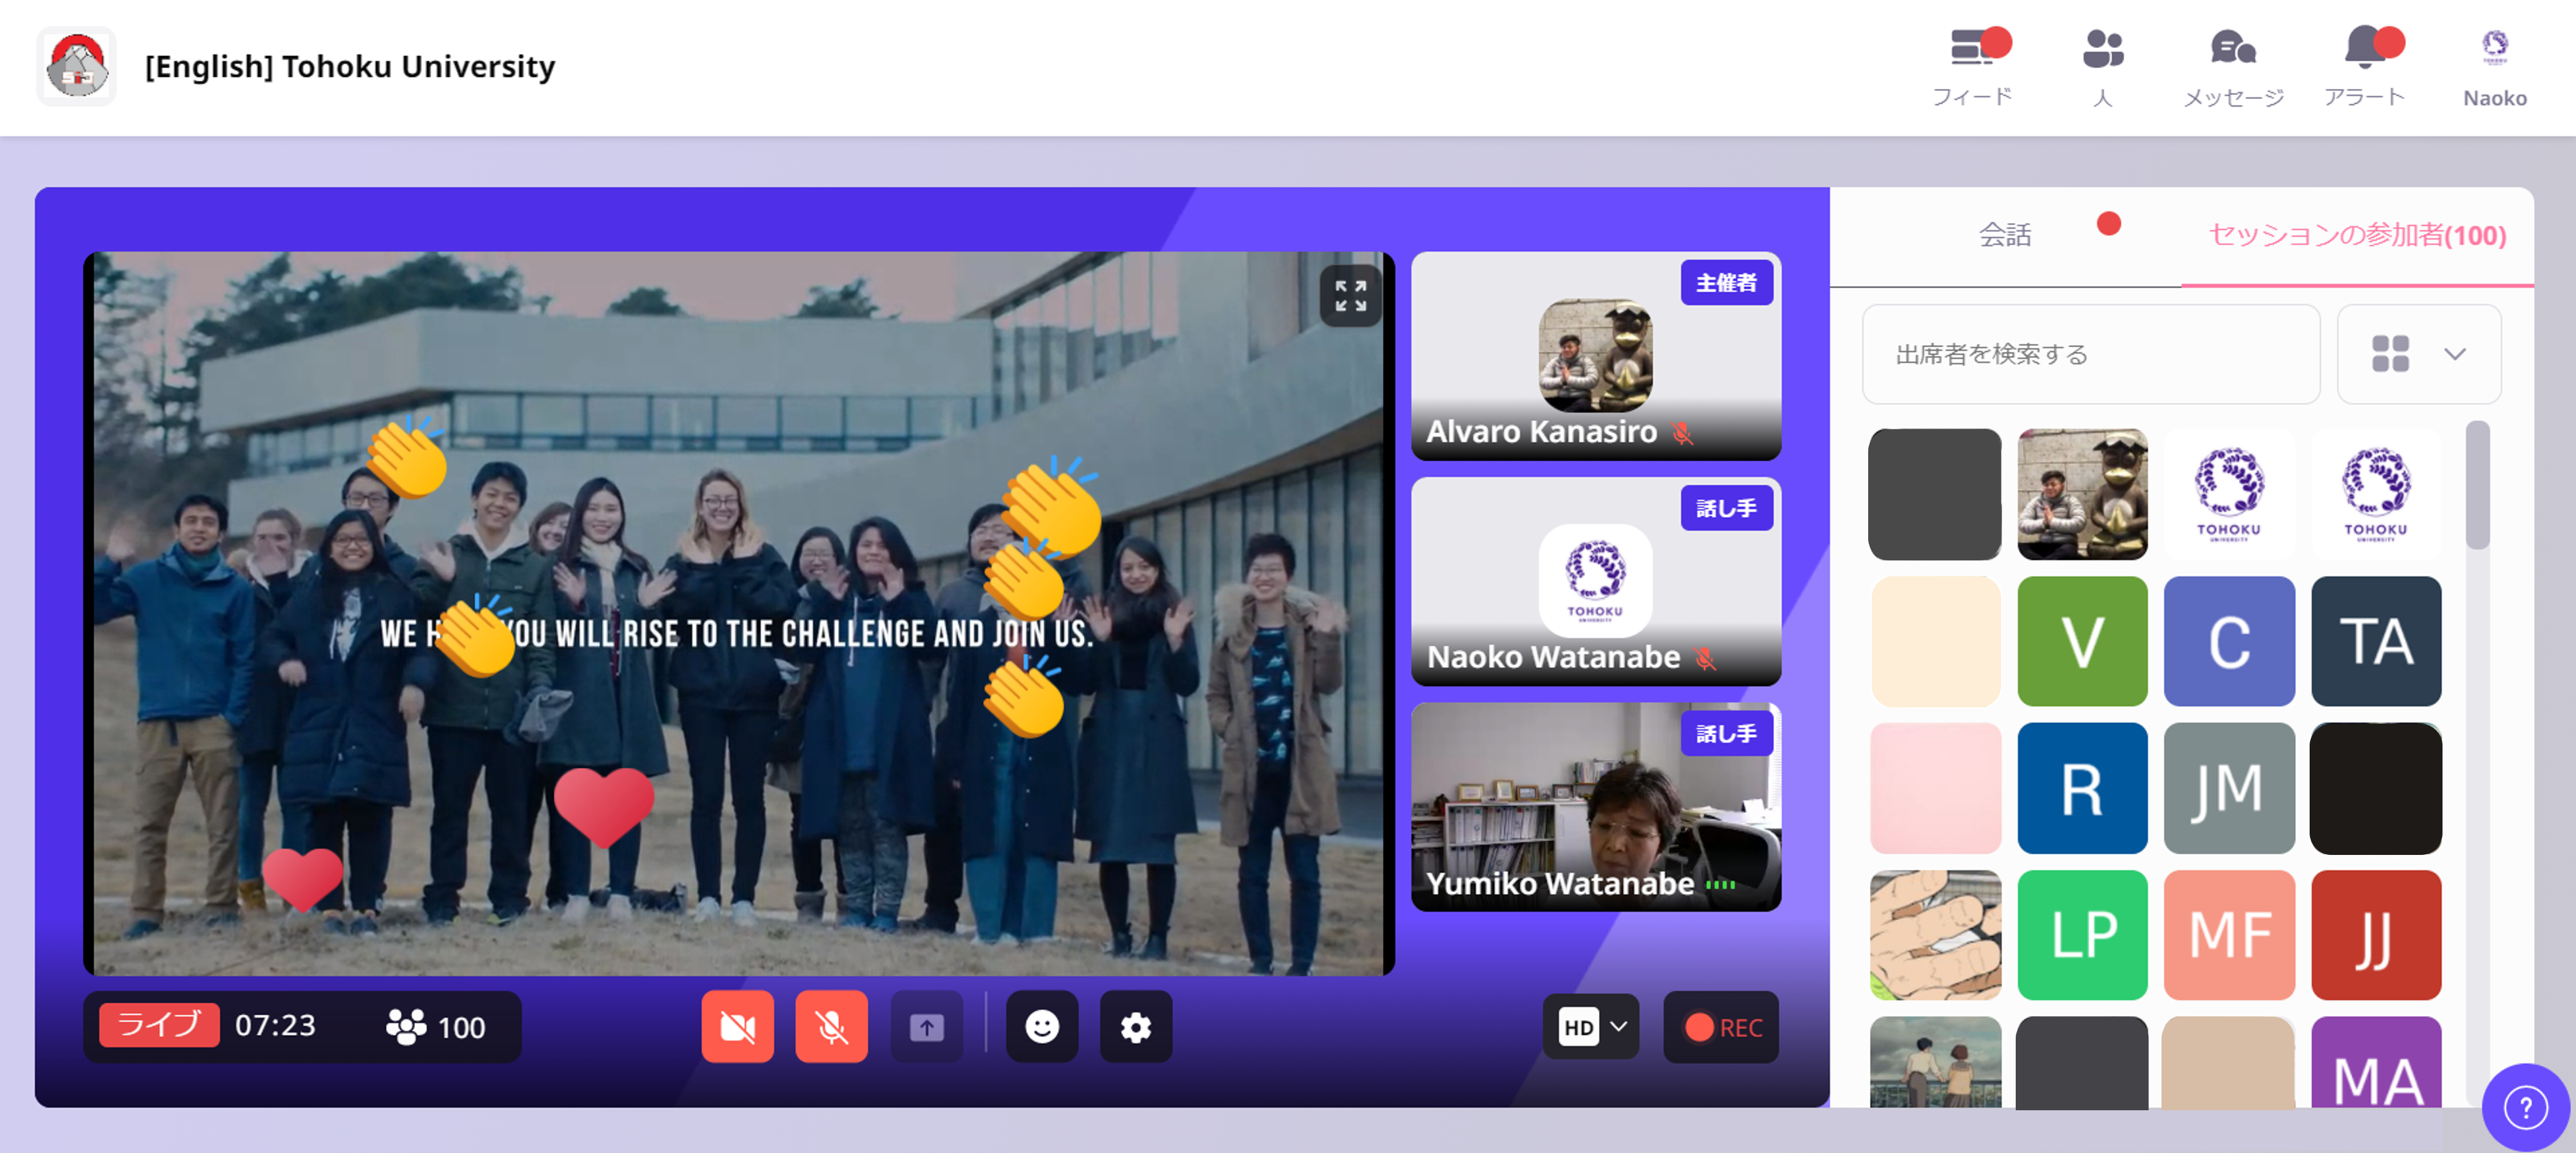This screenshot has height=1153, width=2576.
Task: Select the cream blank avatar
Action: click(x=1935, y=641)
